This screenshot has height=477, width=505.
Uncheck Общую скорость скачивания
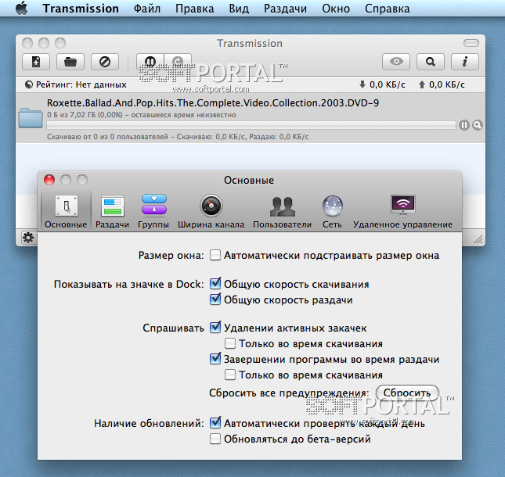[x=215, y=284]
